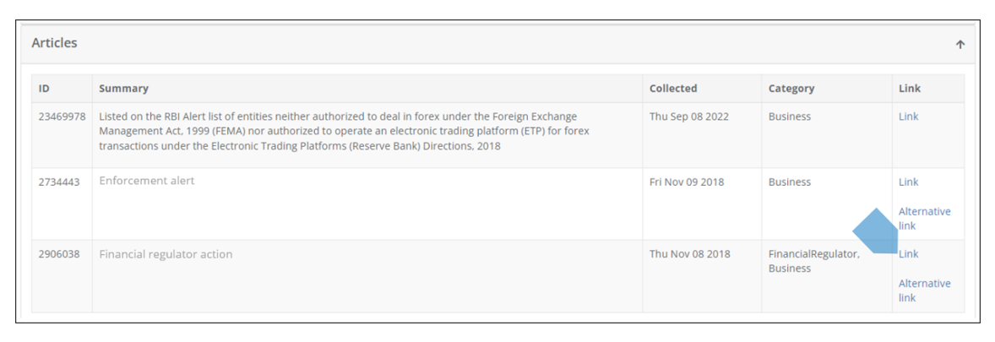Click the Enforcement alert summary text

[146, 181]
